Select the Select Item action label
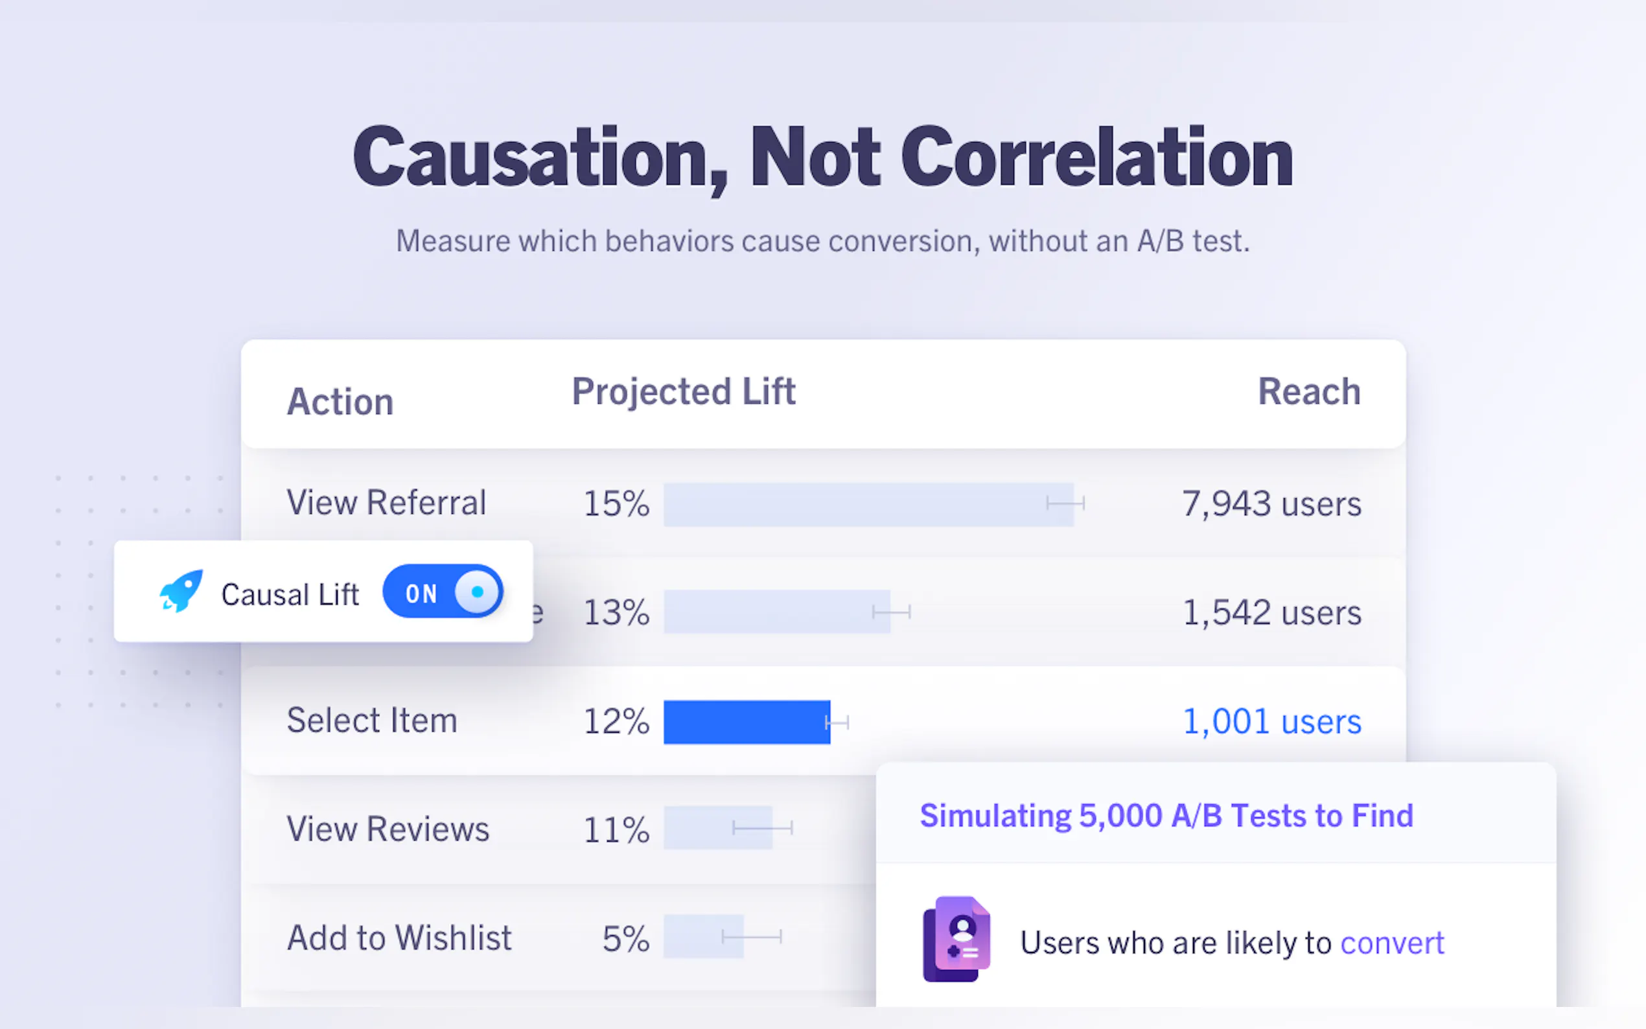Screen dimensions: 1646x1029 [x=371, y=721]
